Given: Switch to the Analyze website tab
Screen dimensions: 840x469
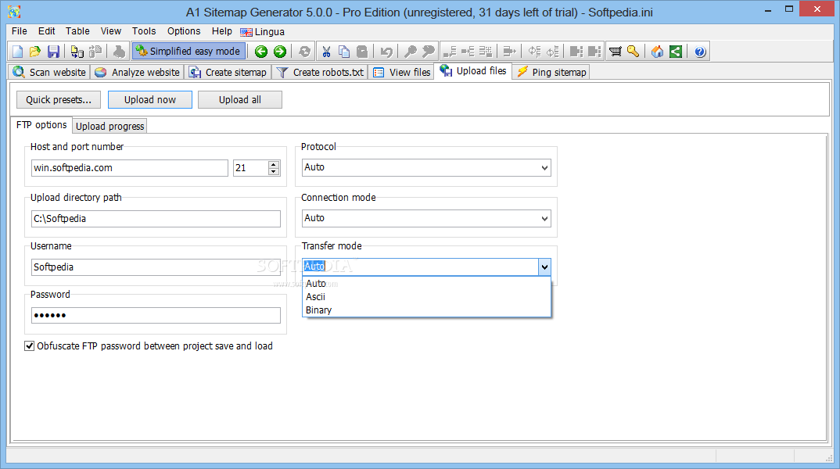Looking at the screenshot, I should [137, 72].
